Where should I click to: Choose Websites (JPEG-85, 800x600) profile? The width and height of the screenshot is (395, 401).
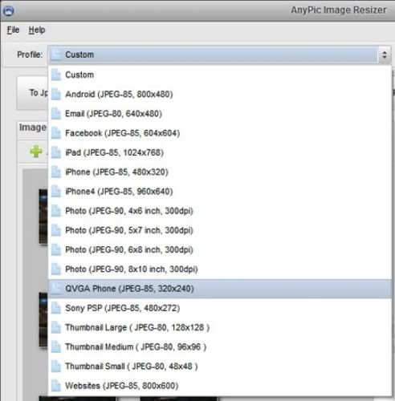click(220, 386)
